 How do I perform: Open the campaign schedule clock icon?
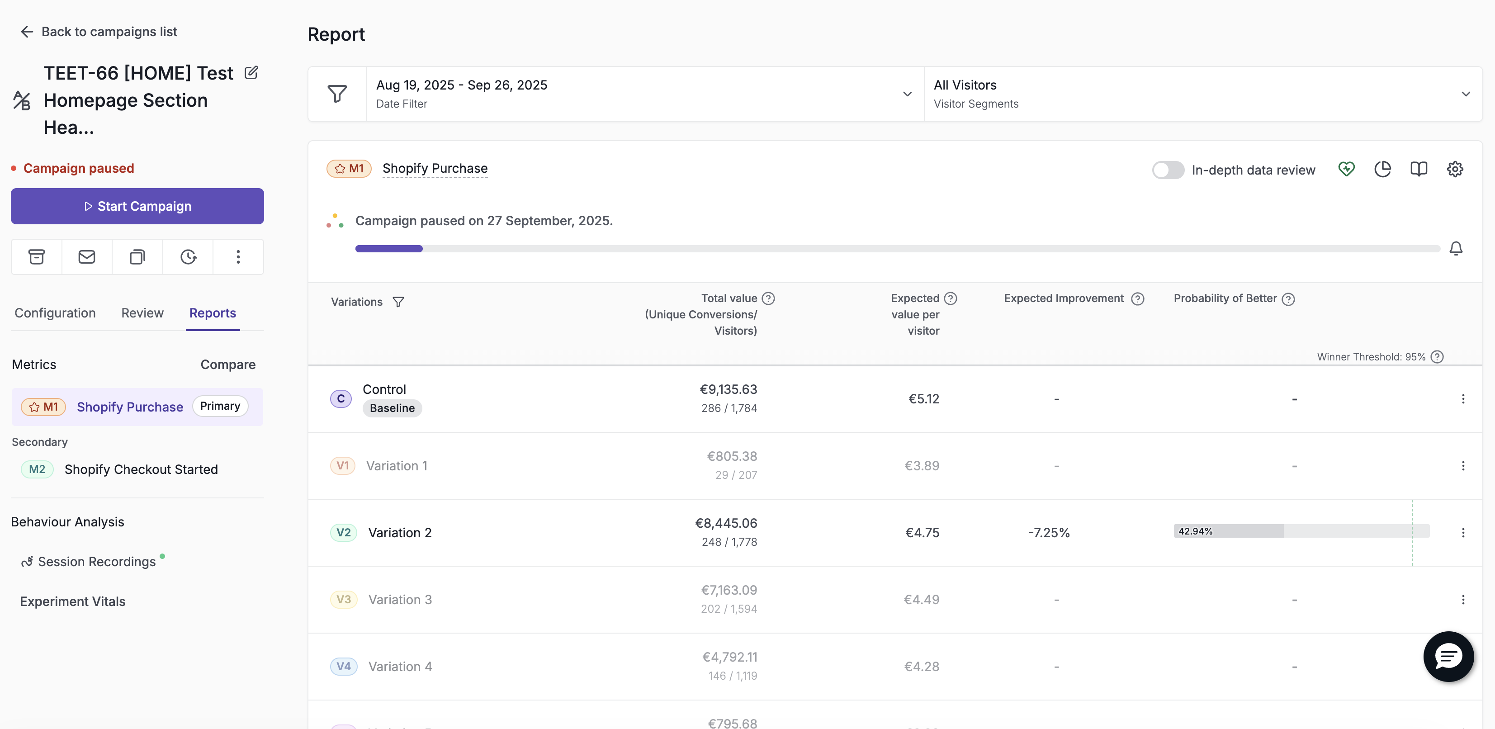pos(188,256)
